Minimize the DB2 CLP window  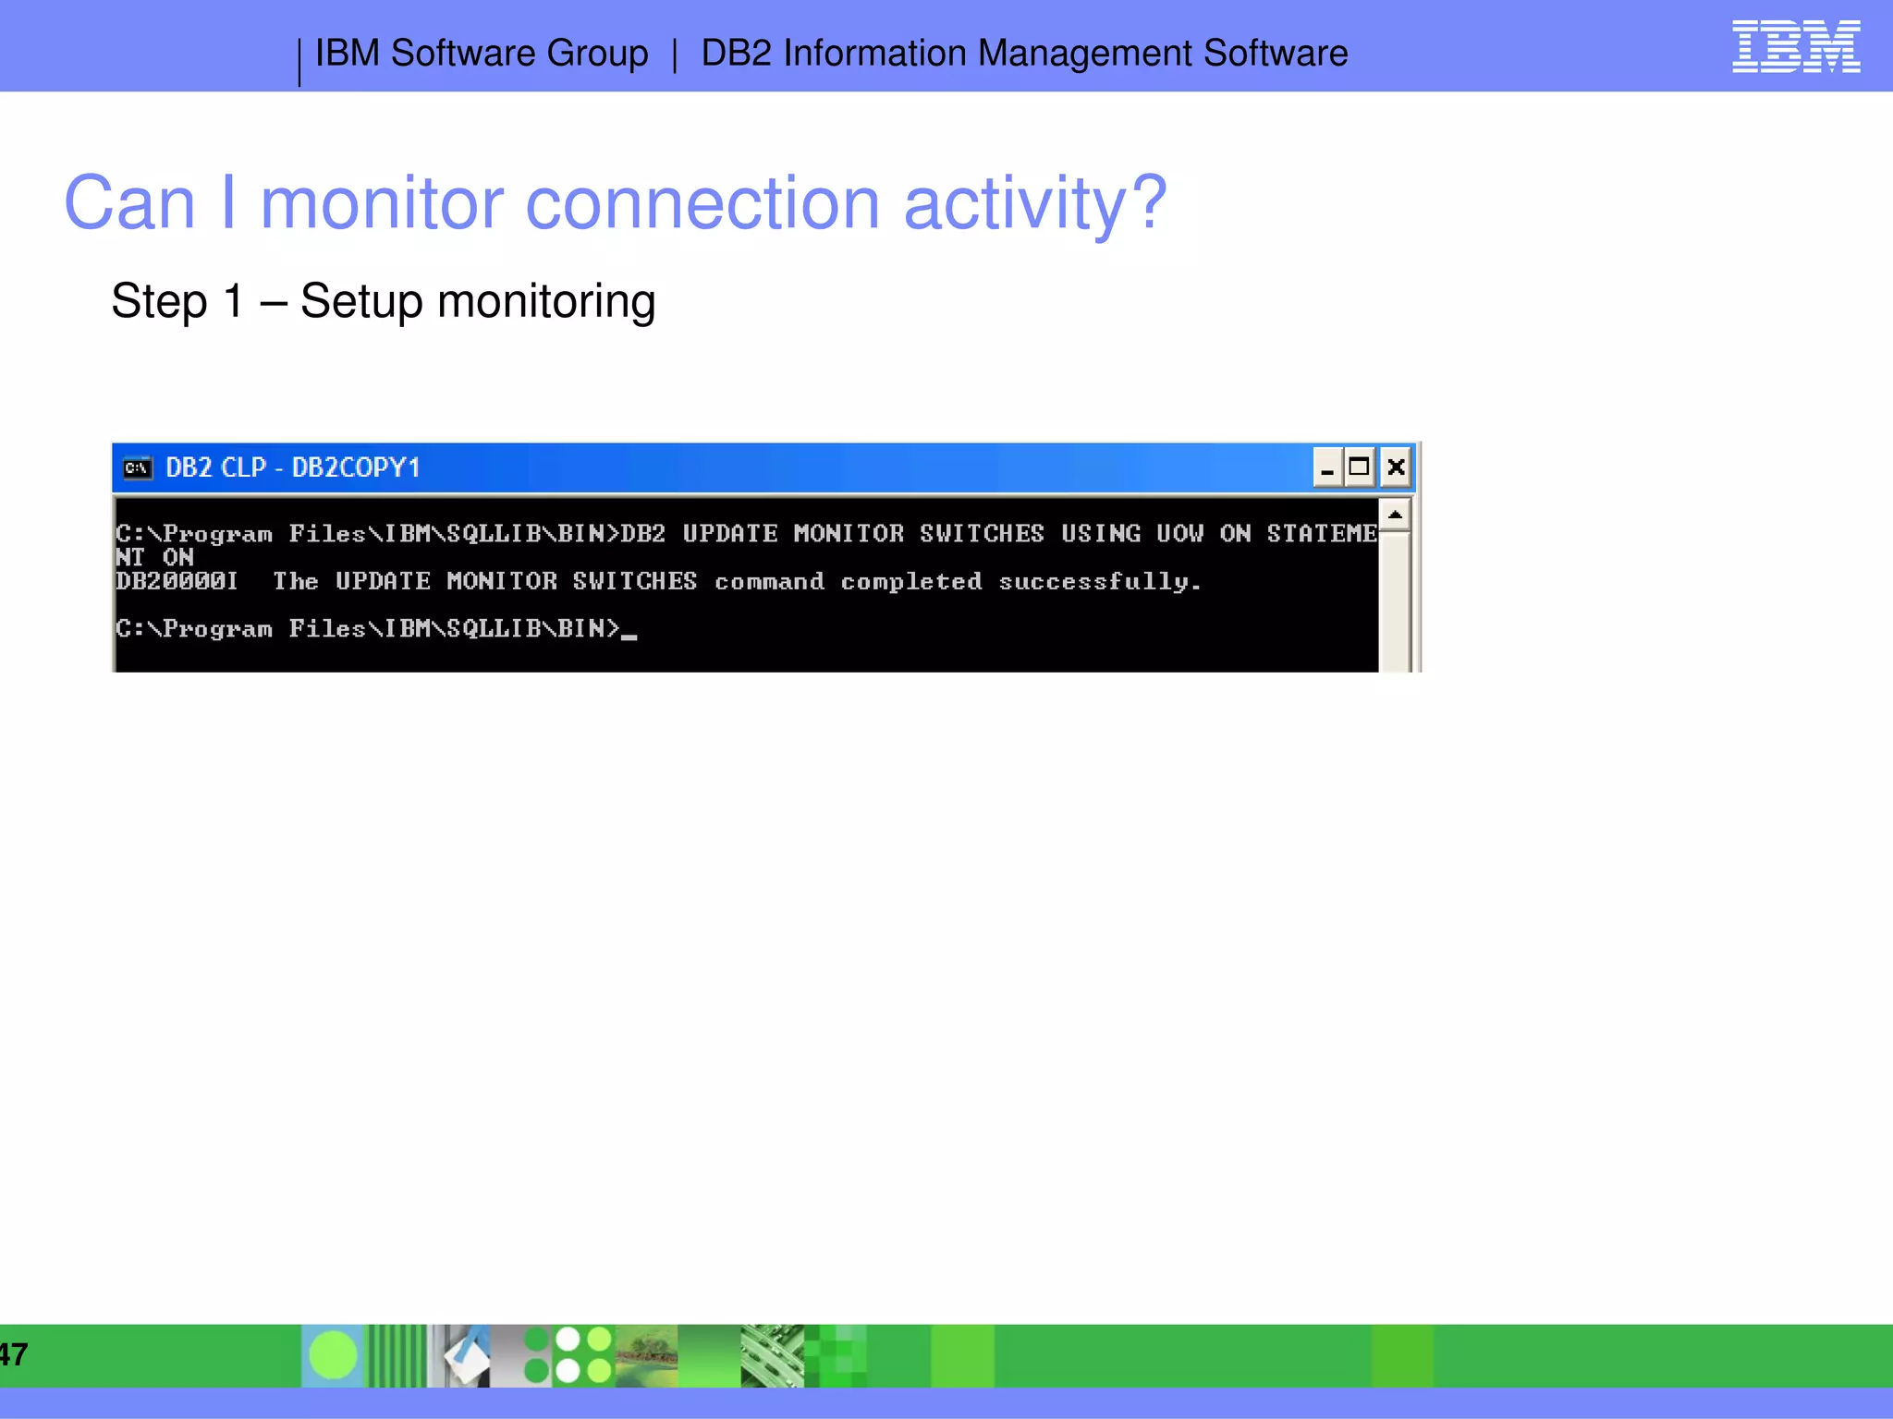[1327, 467]
